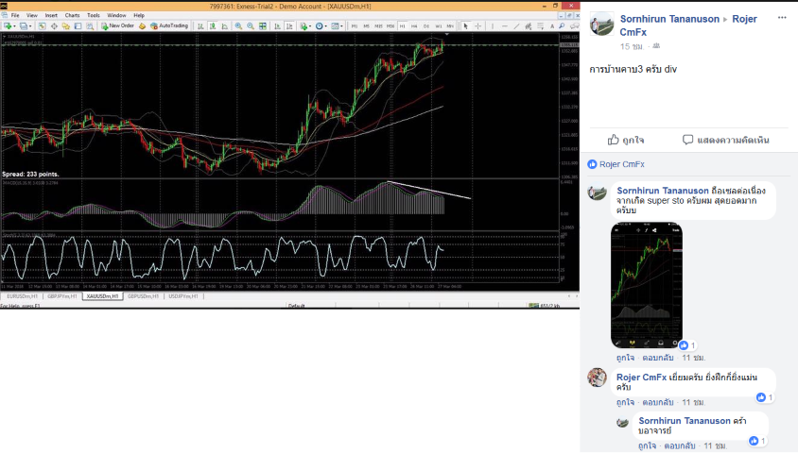Zoom out of the chart

tap(251, 25)
